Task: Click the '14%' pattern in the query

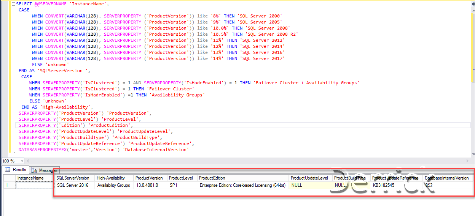Action: tap(217, 58)
